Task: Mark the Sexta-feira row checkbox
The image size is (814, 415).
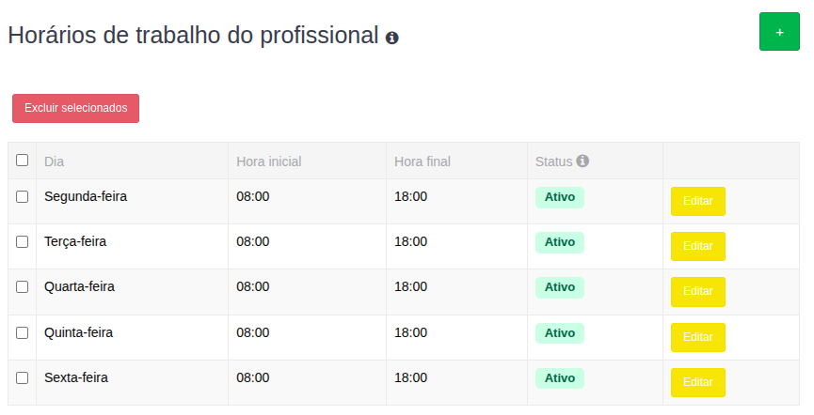Action: pyautogui.click(x=23, y=377)
